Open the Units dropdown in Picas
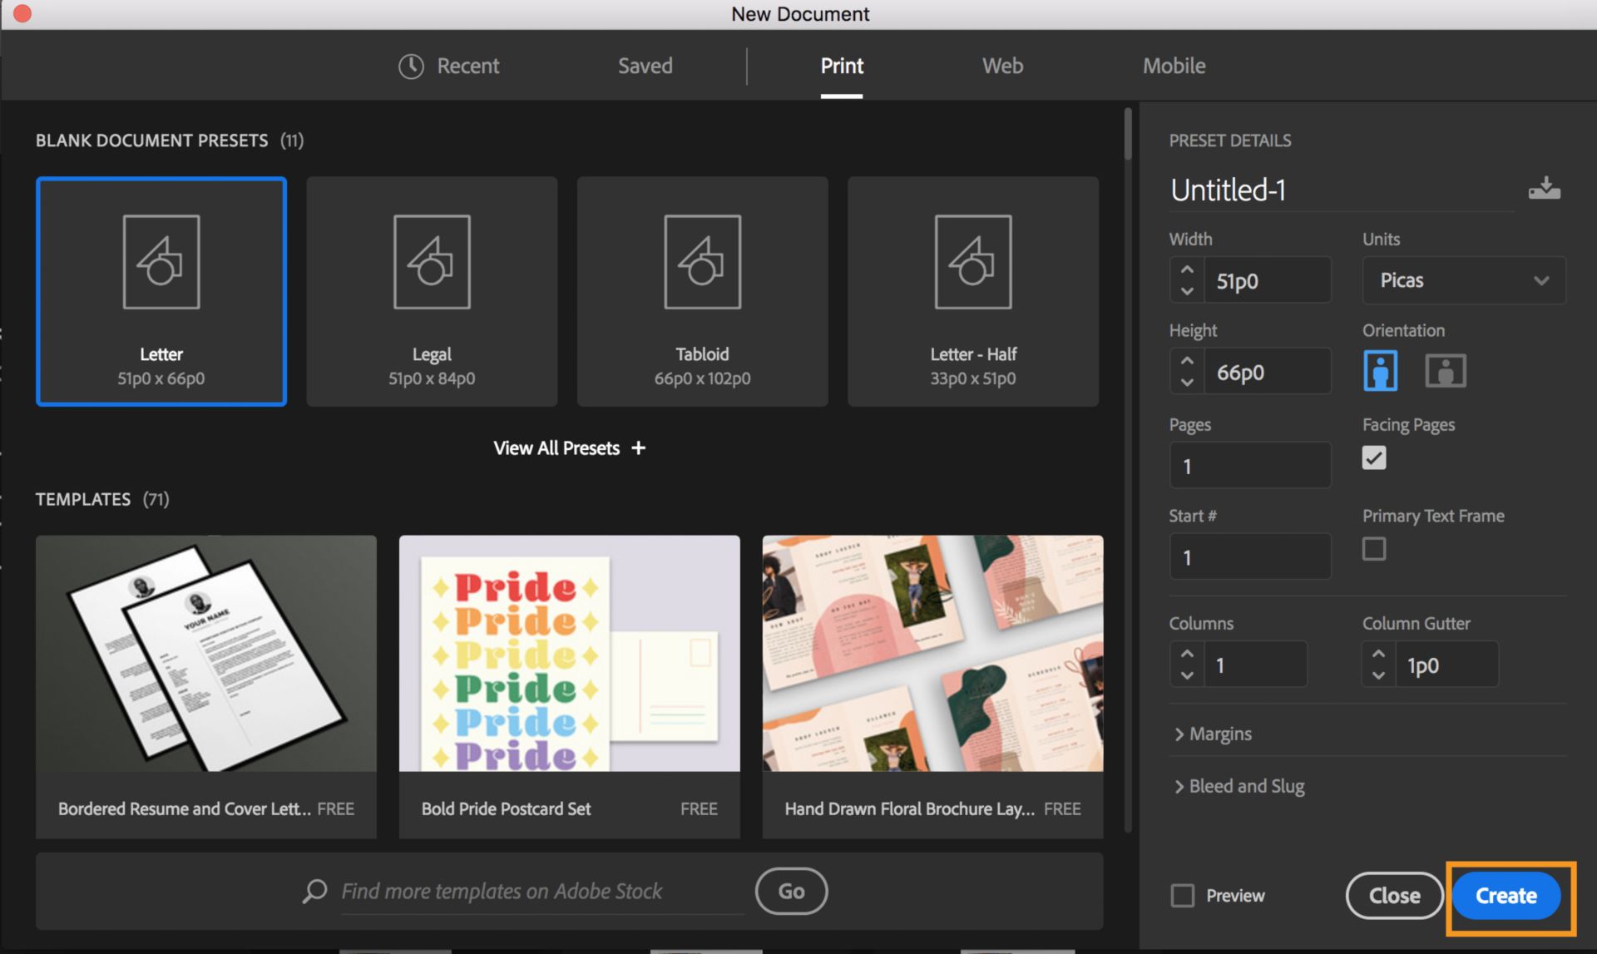1597x954 pixels. point(1460,279)
